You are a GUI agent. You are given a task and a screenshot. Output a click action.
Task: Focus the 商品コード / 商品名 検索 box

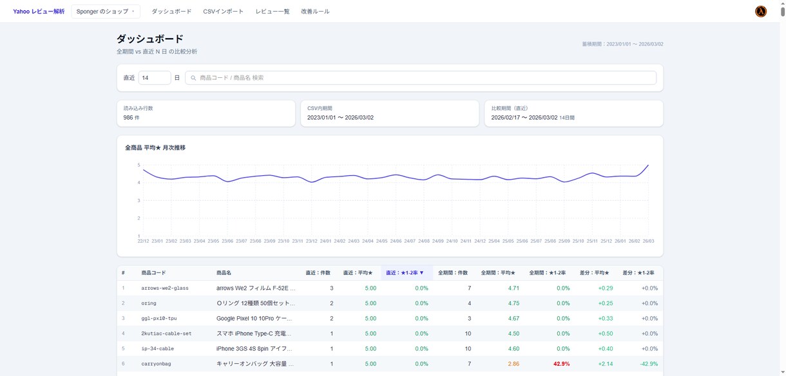pos(421,78)
